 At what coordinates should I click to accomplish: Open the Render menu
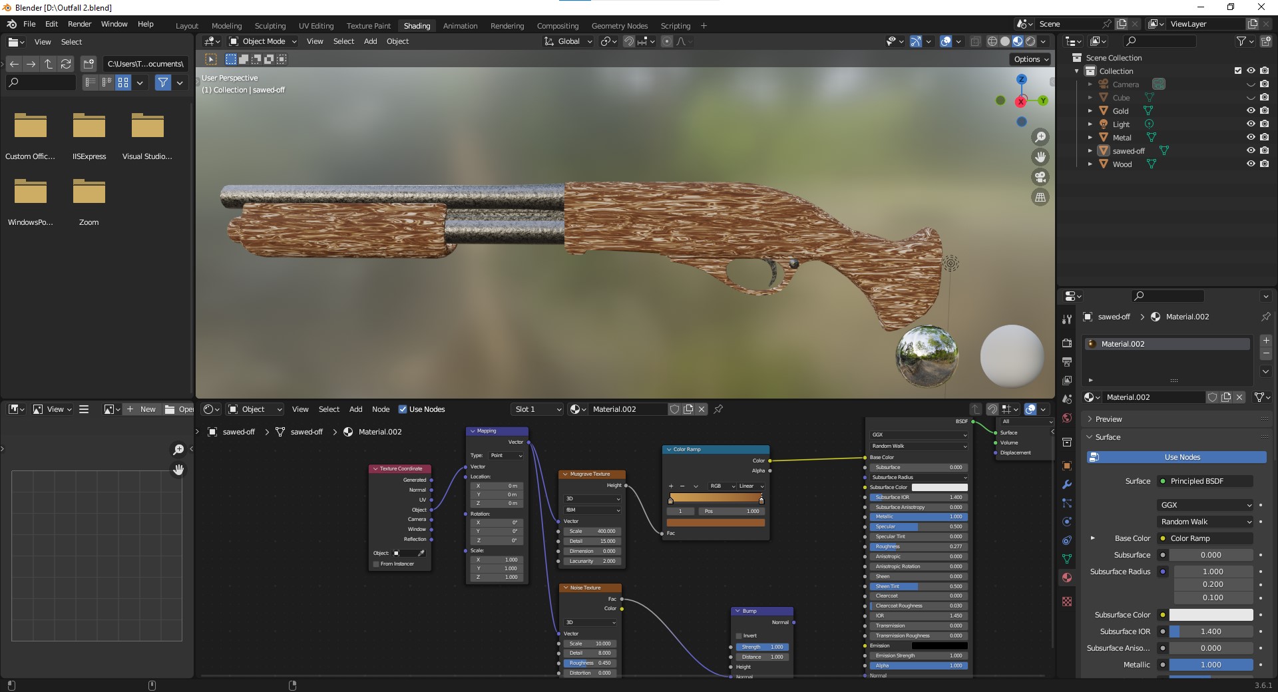click(79, 24)
